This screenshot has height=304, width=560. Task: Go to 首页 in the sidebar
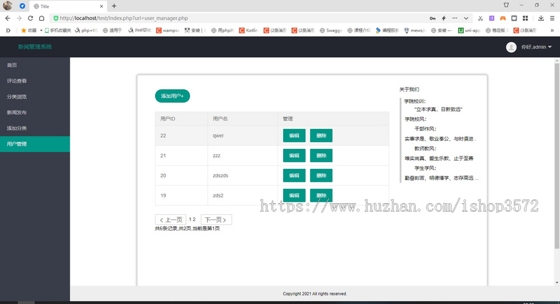click(x=35, y=65)
